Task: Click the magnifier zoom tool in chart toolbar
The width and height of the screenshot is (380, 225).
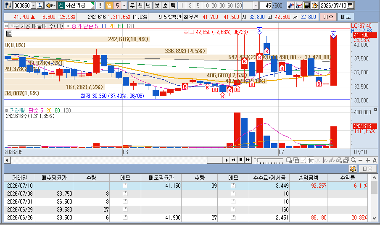Action: [x=354, y=160]
